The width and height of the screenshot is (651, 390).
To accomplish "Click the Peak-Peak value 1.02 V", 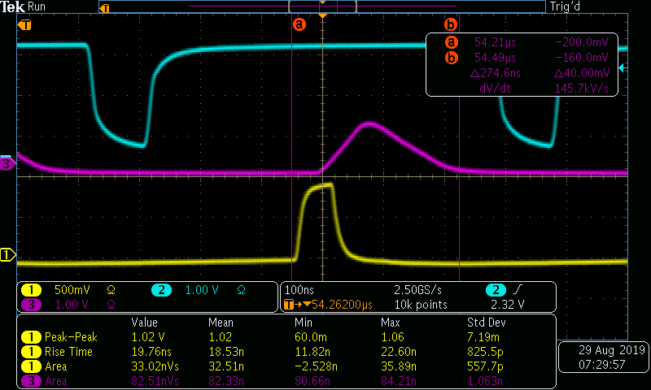I will pyautogui.click(x=148, y=337).
